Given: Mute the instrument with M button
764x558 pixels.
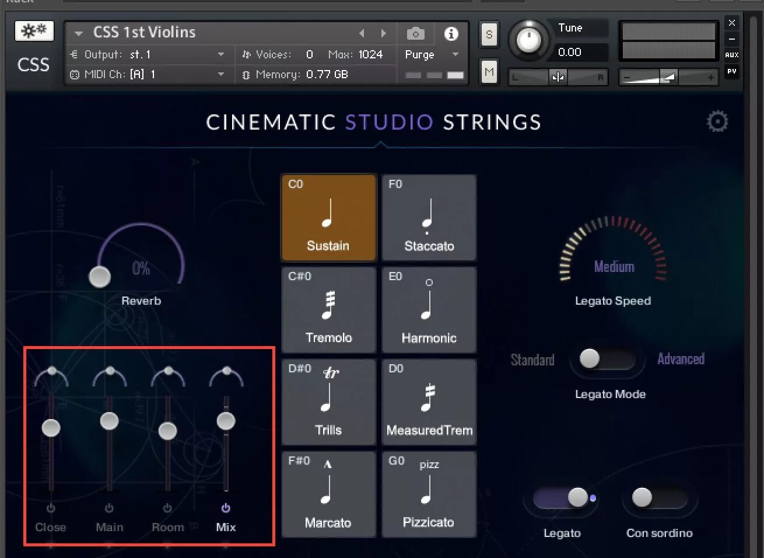Looking at the screenshot, I should (489, 72).
